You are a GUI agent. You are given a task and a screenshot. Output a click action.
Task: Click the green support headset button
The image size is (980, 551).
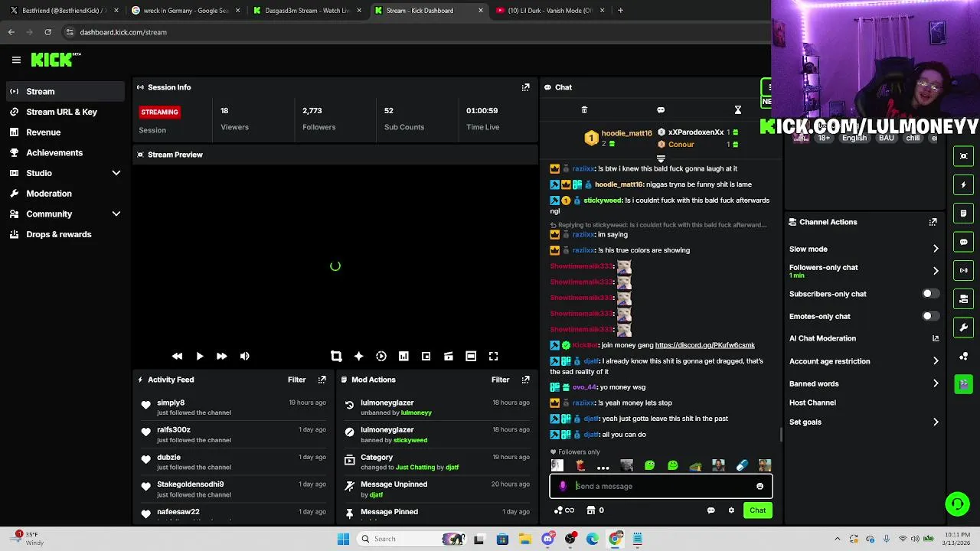point(957,504)
